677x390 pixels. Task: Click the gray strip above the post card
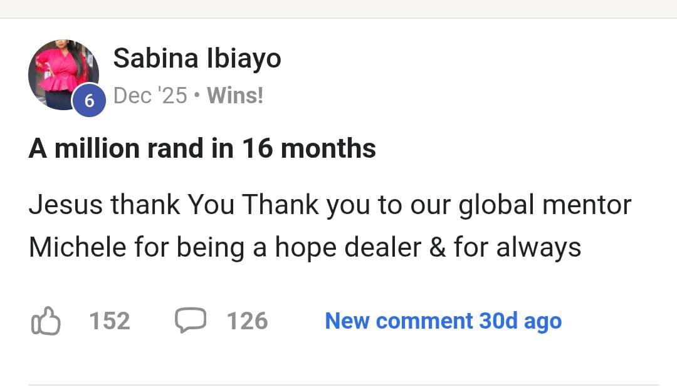(338, 9)
